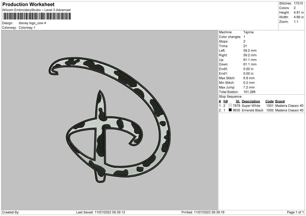Click the 'Created By:' footer label
This screenshot has height=216, width=306.
pos(11,212)
